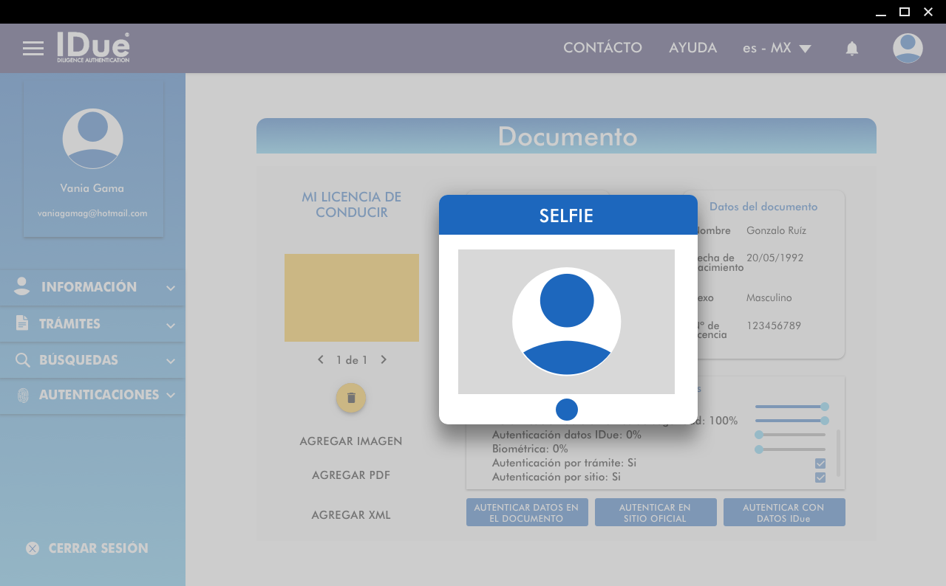Image resolution: width=946 pixels, height=586 pixels.
Task: Go to next document image arrow
Action: 384,360
